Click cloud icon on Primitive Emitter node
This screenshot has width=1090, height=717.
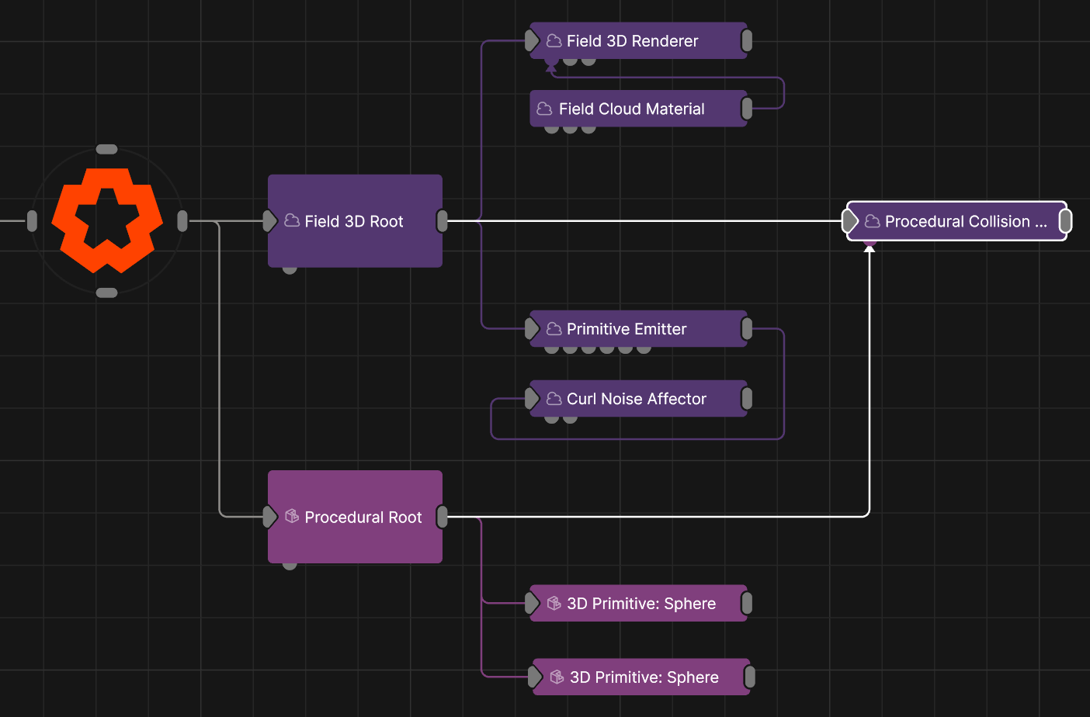[554, 329]
